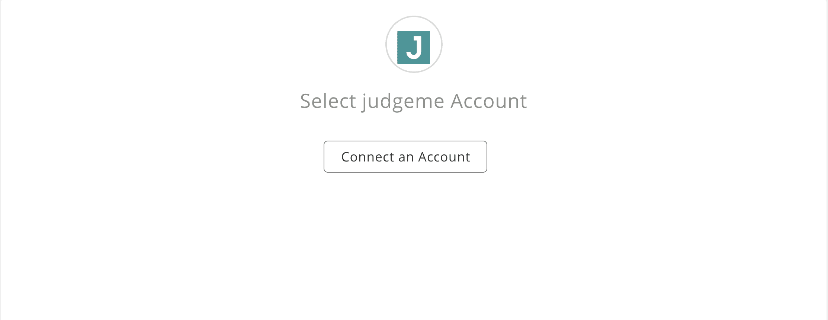Viewport: 828px width, 320px height.
Task: Click the word Account in the heading
Action: point(489,101)
